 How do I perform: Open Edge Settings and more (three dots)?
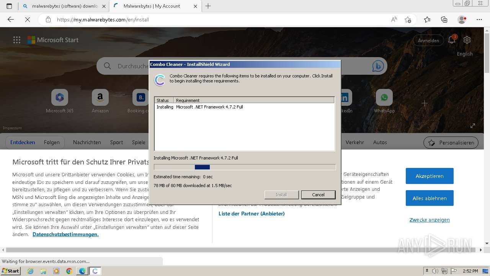pyautogui.click(x=479, y=20)
